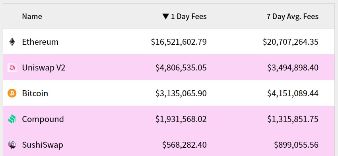Select Compound 7 day average $1,315,851.75
The height and width of the screenshot is (156, 338).
pyautogui.click(x=293, y=119)
